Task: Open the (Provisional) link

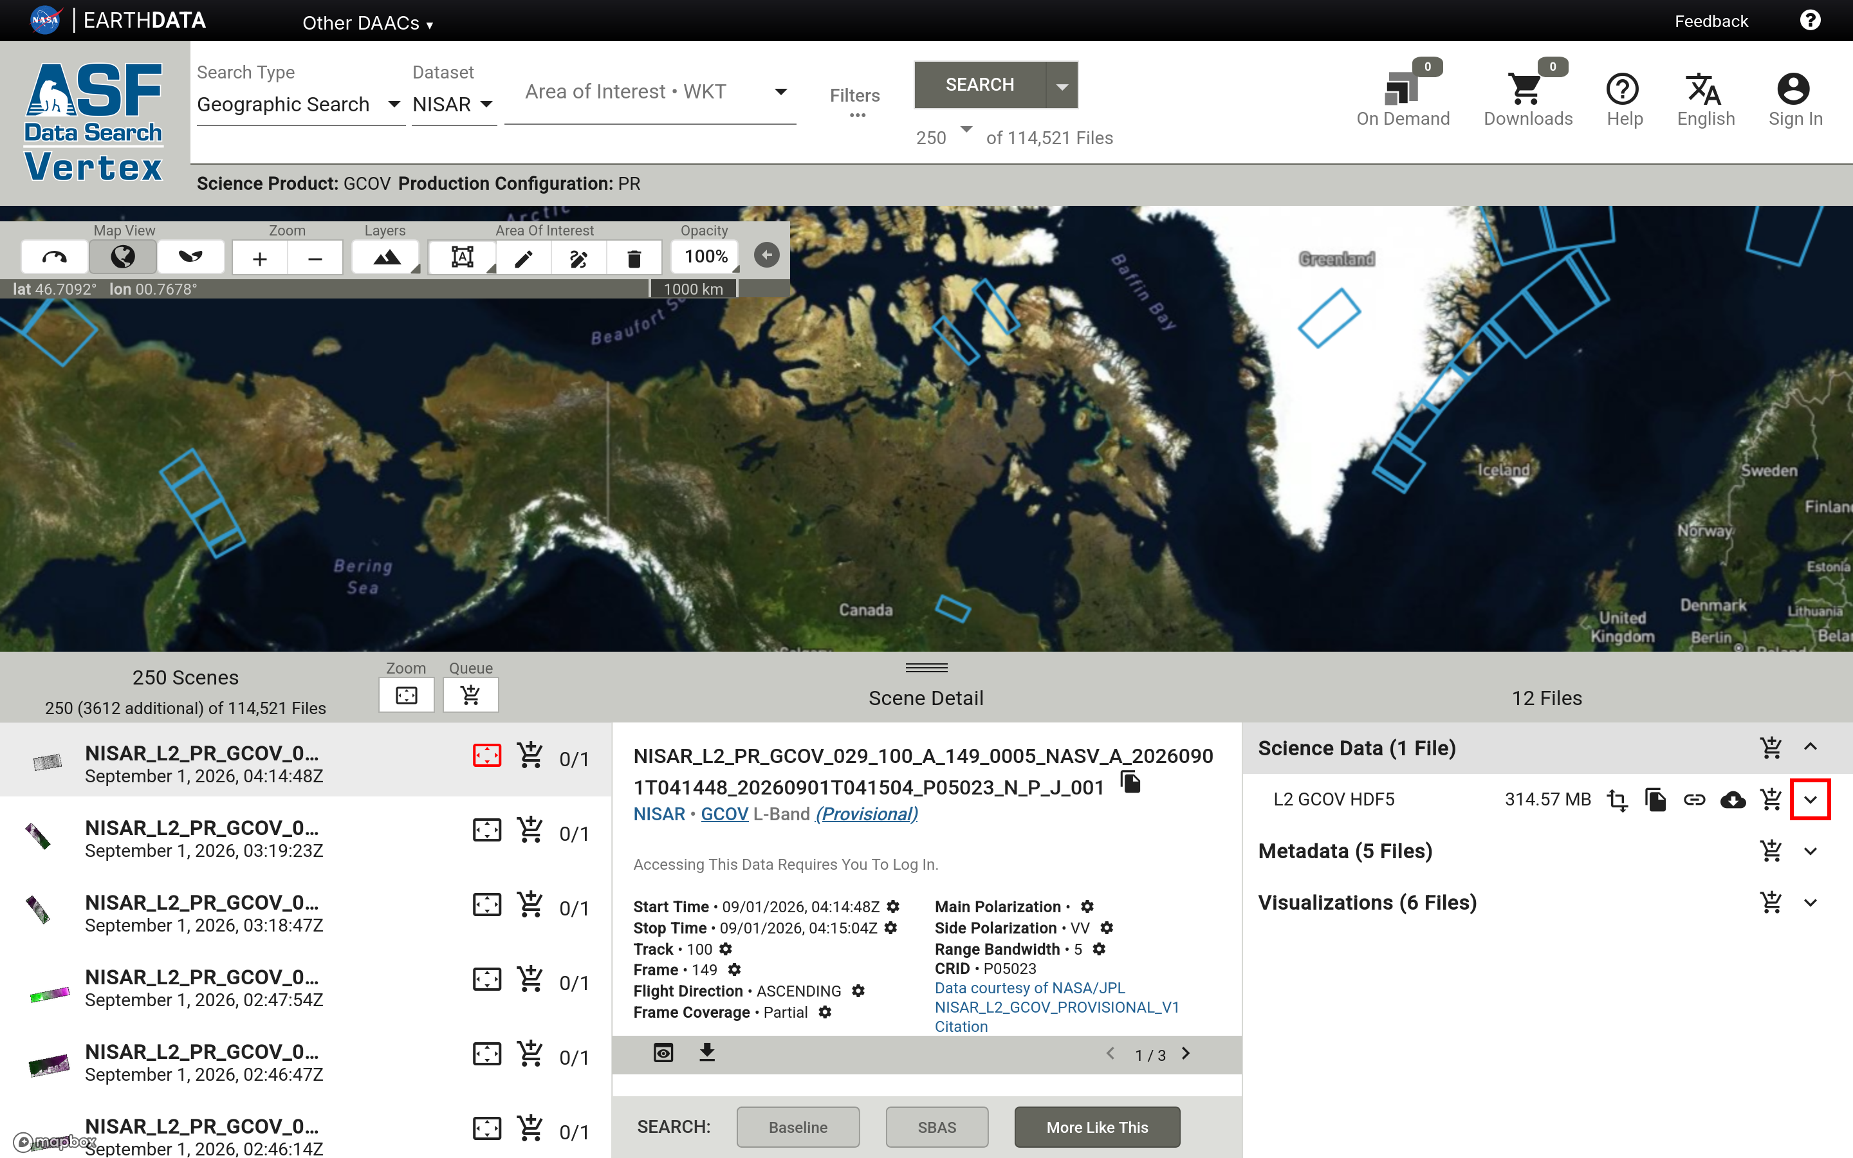Action: [866, 813]
